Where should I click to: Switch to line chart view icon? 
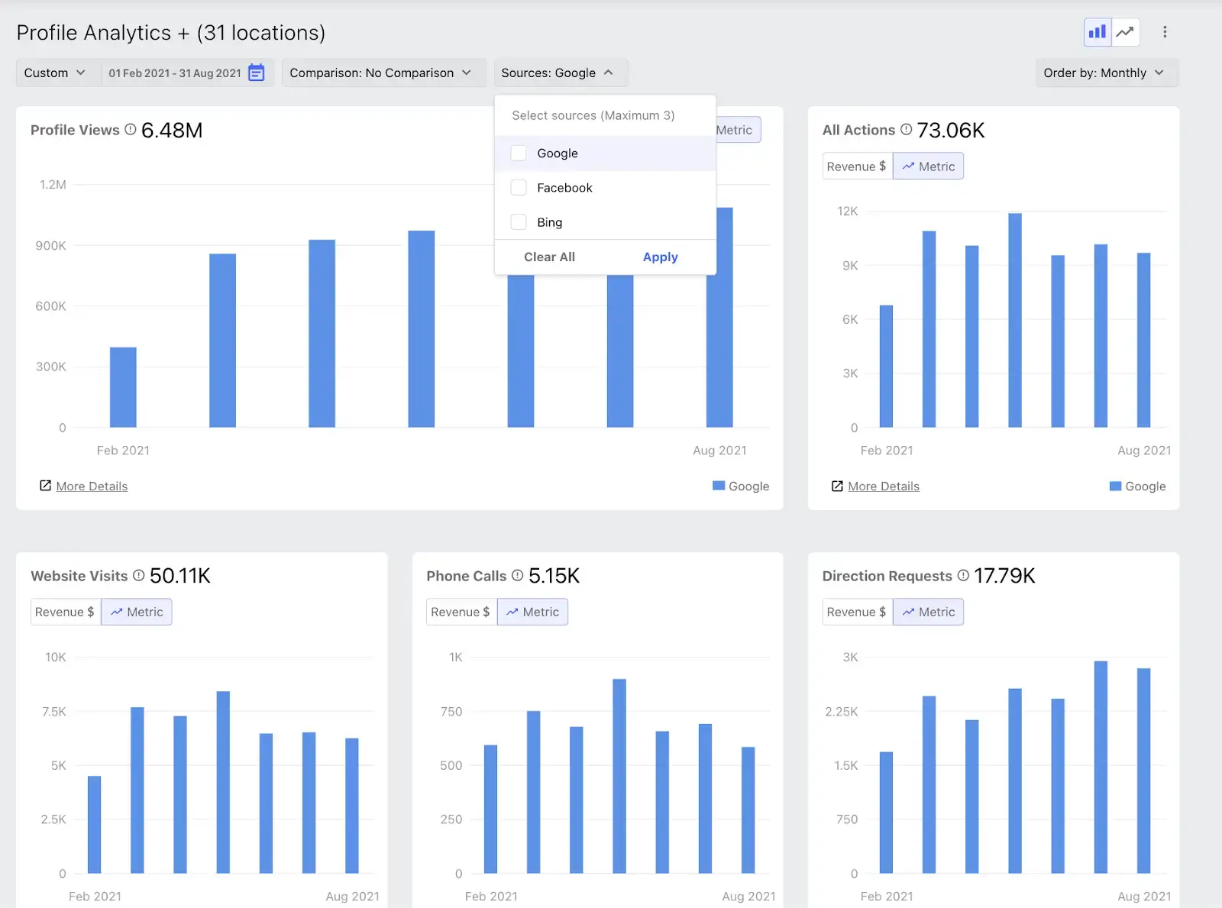pos(1125,32)
